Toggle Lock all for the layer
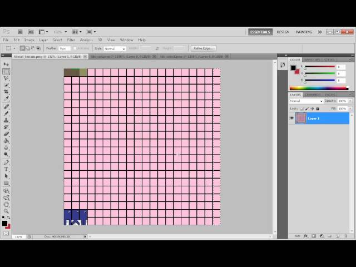 (318, 108)
